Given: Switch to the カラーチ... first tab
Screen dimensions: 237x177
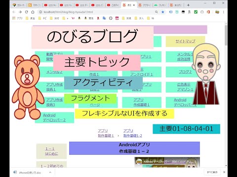Looking at the screenshot, I should [18, 5].
